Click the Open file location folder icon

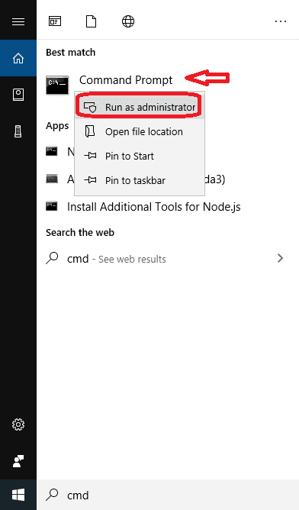90,131
